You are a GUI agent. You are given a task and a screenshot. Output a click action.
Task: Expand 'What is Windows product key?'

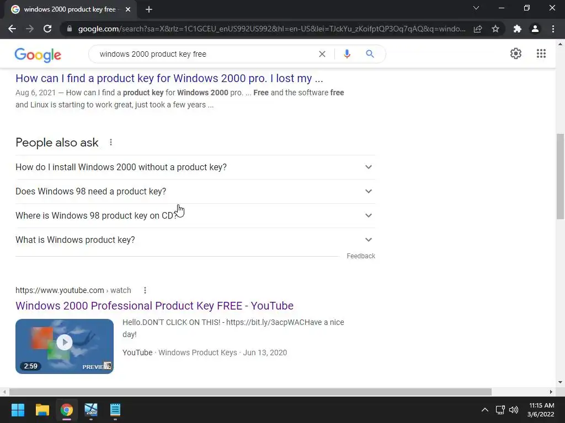[195, 240]
